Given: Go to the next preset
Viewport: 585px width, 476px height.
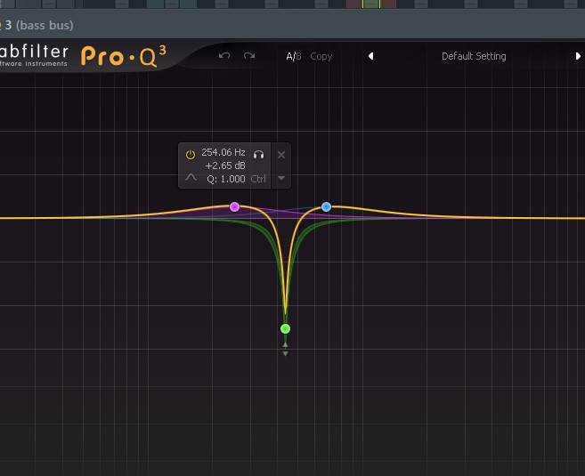Looking at the screenshot, I should [x=578, y=56].
